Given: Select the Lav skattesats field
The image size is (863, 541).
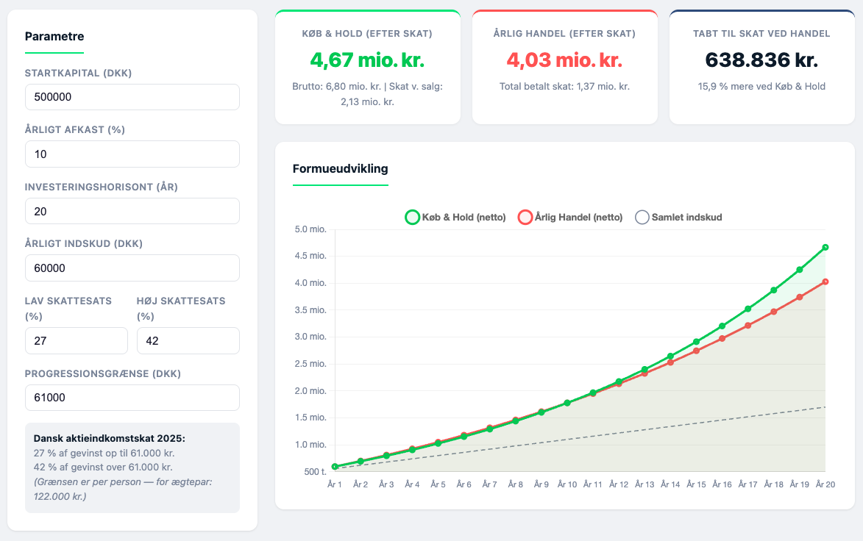Looking at the screenshot, I should pyautogui.click(x=77, y=341).
